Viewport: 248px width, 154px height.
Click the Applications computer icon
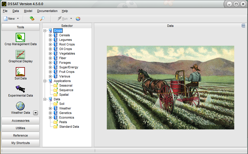pyautogui.click(x=50, y=81)
